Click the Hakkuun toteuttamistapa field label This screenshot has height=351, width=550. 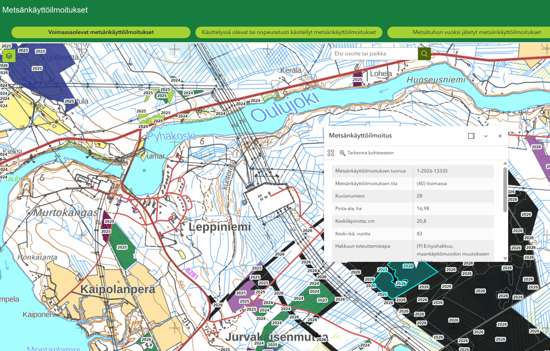(x=363, y=246)
